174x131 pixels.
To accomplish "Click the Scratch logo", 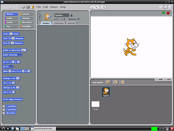I will tap(10, 7).
